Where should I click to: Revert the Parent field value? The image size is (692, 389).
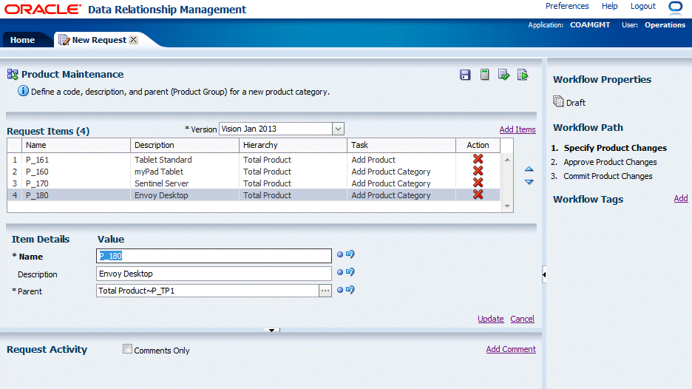click(350, 290)
